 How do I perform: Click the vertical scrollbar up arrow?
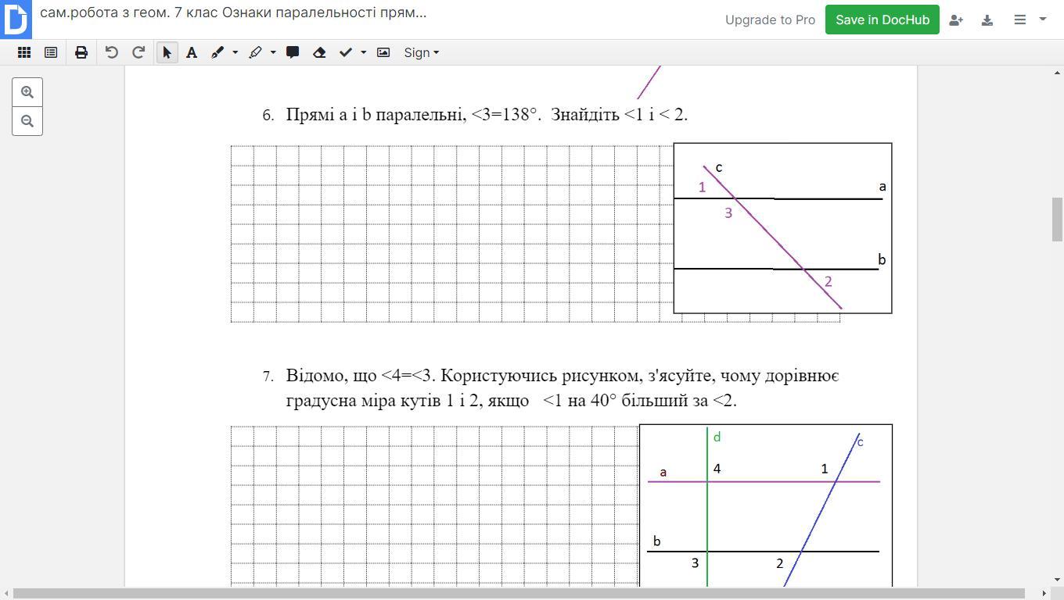point(1057,72)
